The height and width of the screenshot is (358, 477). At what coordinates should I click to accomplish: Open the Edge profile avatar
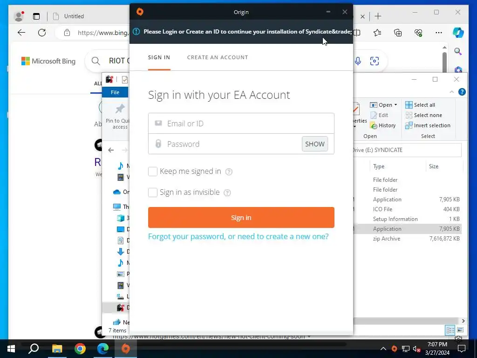pos(19,16)
